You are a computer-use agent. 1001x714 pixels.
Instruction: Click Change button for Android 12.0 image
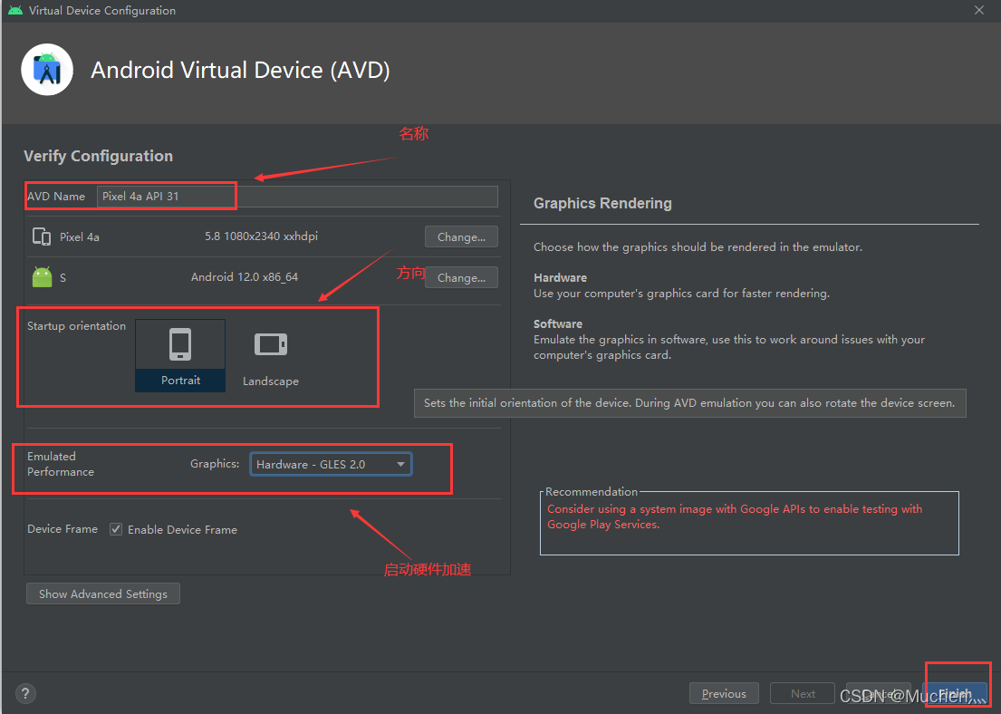click(x=461, y=278)
